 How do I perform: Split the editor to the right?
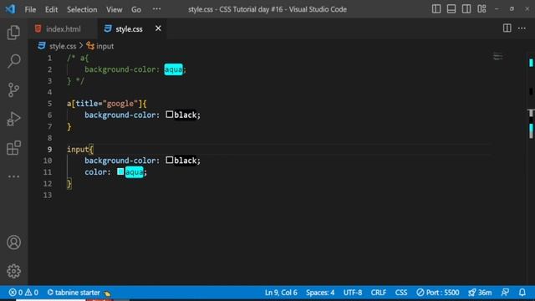507,28
